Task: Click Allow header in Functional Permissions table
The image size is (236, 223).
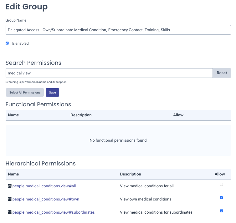Action: (x=178, y=115)
